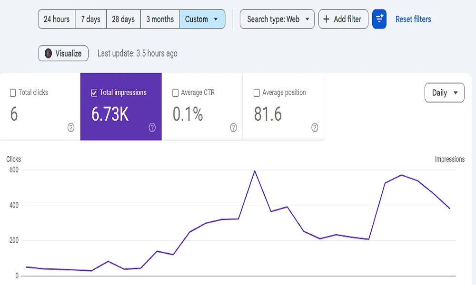The image size is (476, 285).
Task: Click the Clicks axis label
Action: (14, 159)
